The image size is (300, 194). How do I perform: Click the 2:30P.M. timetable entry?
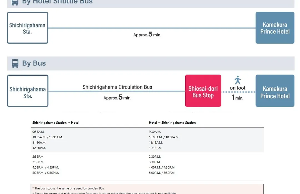coord(155,157)
